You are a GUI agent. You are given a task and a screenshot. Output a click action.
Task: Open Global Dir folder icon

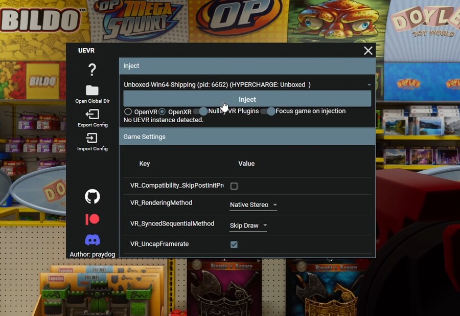(92, 91)
